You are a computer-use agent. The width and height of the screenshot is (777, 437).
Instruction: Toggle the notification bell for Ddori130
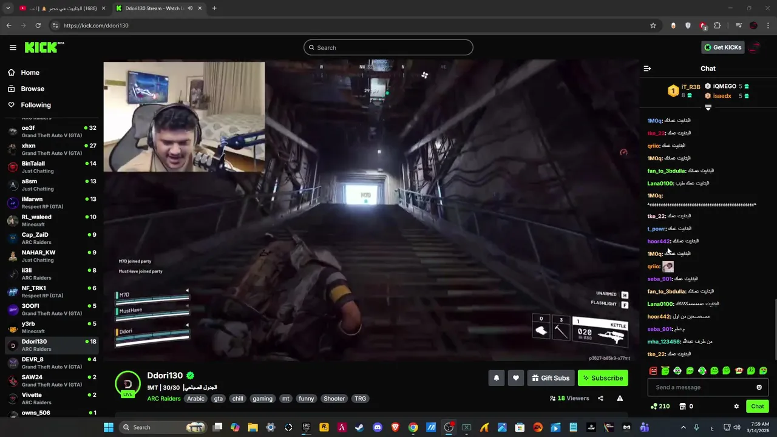tap(497, 378)
